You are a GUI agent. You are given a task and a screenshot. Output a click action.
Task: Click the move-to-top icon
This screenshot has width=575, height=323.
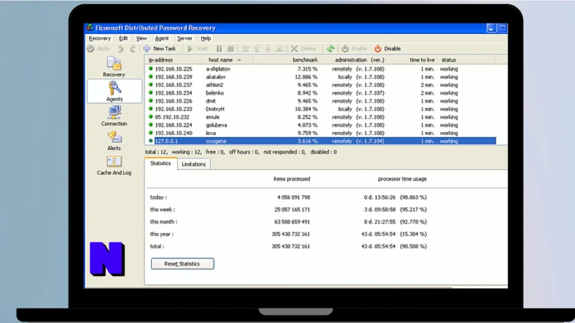[x=245, y=48]
